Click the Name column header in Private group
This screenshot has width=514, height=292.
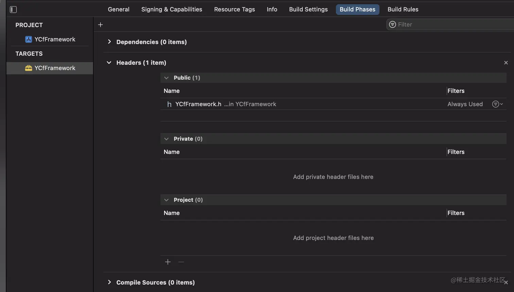[x=172, y=152]
